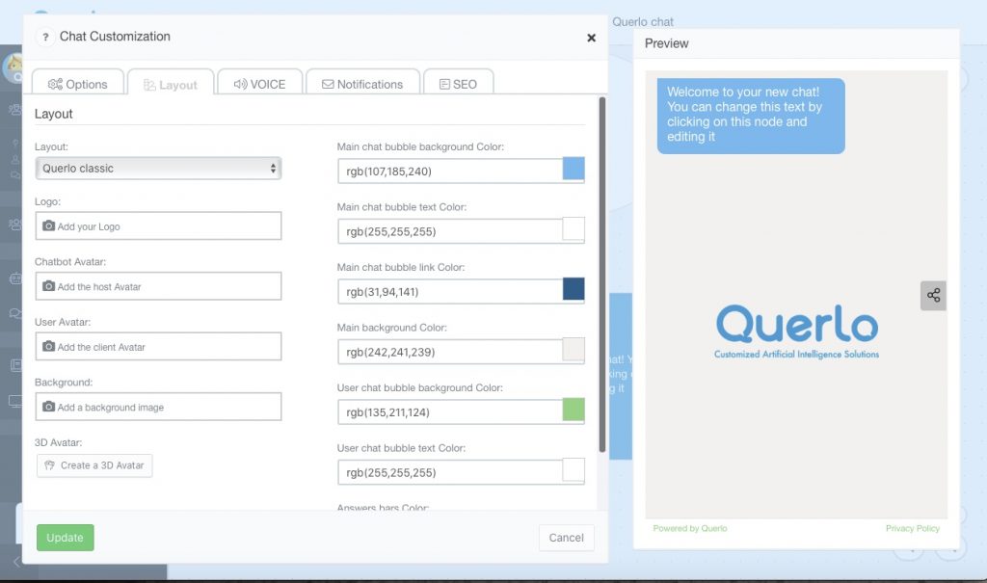This screenshot has width=987, height=583.
Task: Open the Main background Color swatch
Action: click(574, 350)
